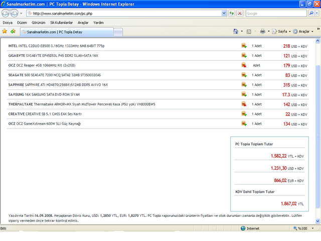Open the Sayfa toolbar menu

[281, 31]
